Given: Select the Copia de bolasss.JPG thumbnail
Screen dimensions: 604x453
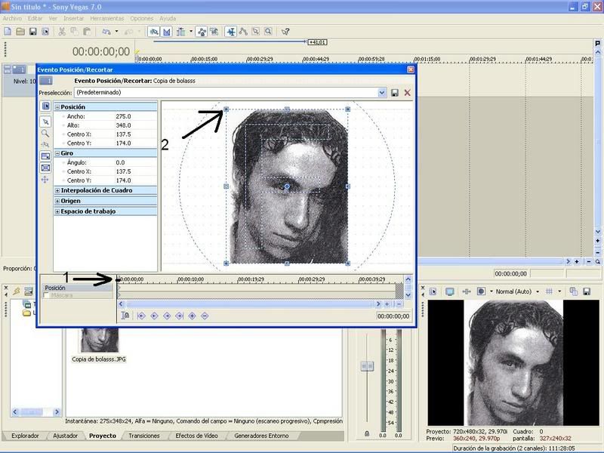Looking at the screenshot, I should (100, 341).
